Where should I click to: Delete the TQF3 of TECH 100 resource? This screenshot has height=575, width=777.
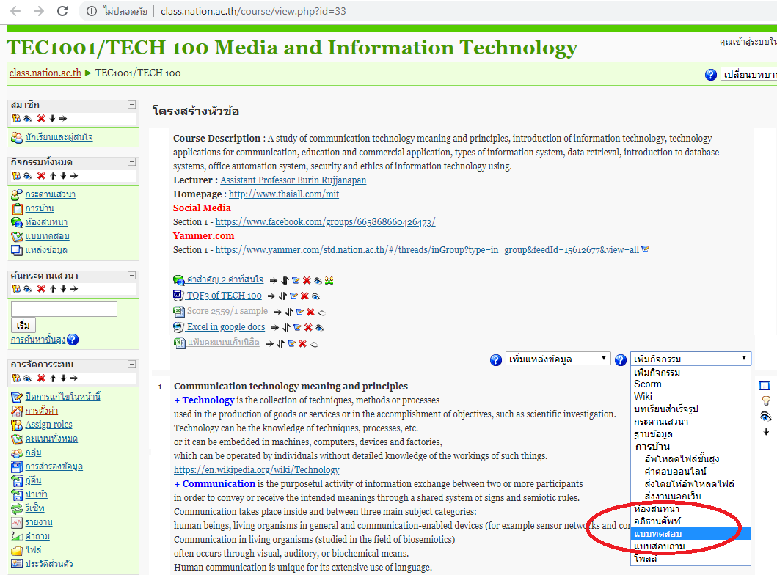click(x=304, y=296)
